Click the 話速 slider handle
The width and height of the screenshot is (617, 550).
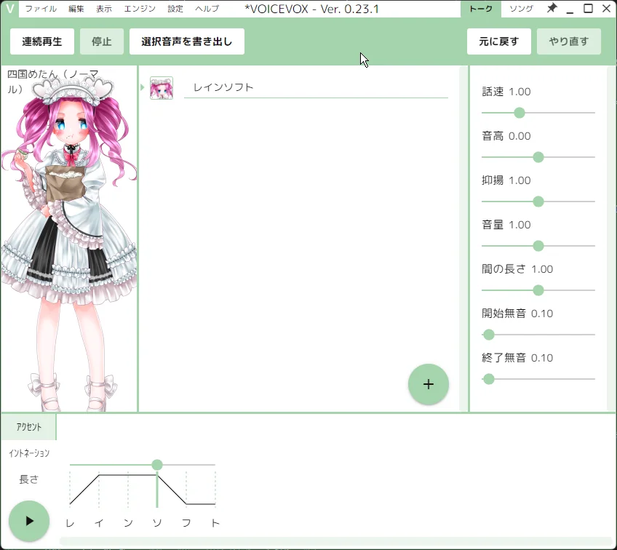coord(520,113)
